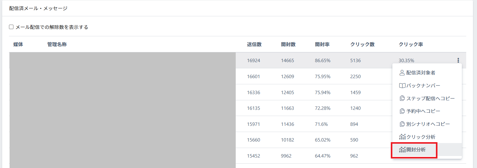This screenshot has width=477, height=168.
Task: Click the book icon beside バックナンバー
Action: 402,86
